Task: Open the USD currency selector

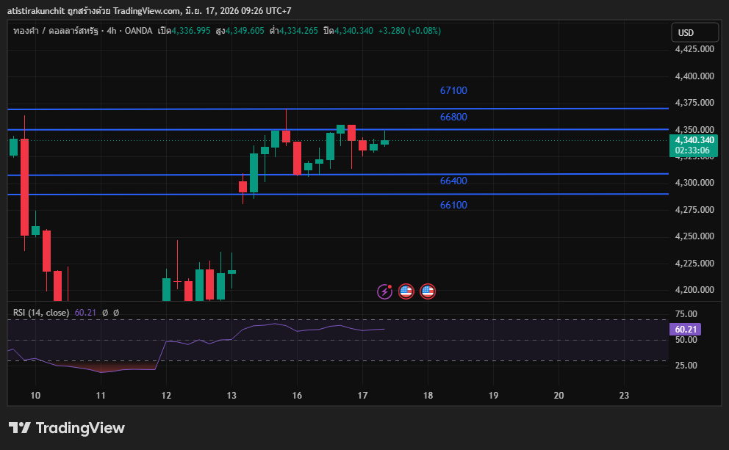Action: (x=694, y=32)
